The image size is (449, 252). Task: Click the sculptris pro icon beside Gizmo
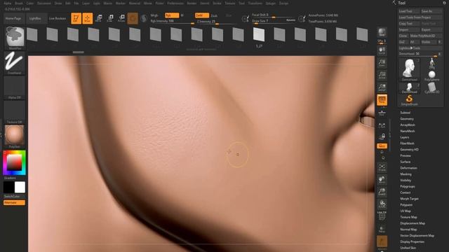point(144,19)
